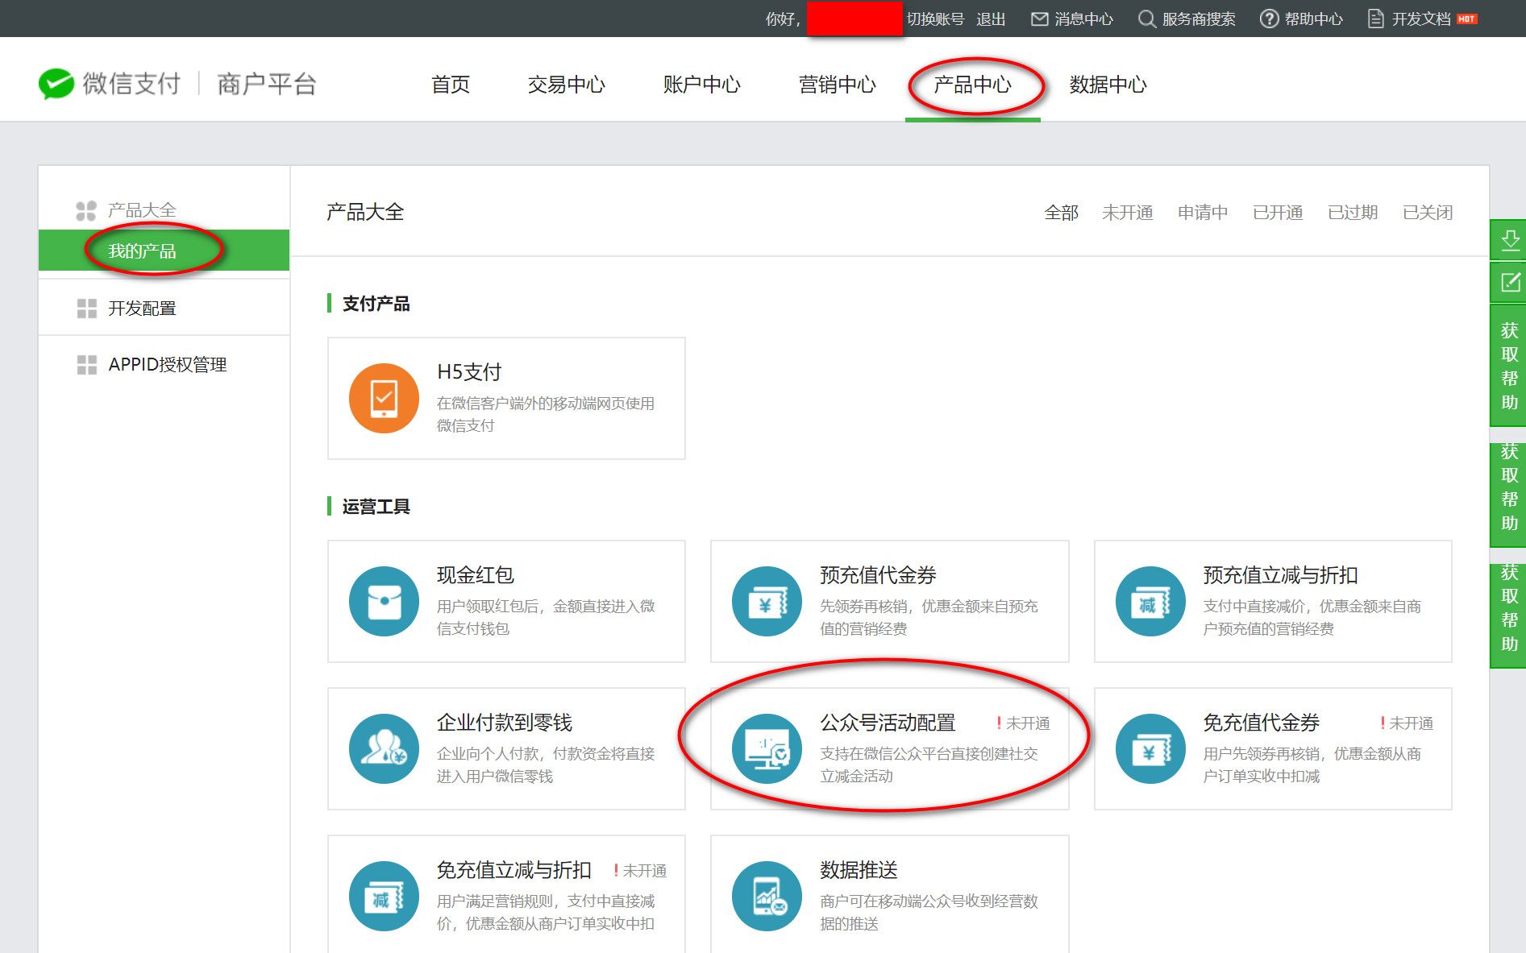Click the 免充值代金券 yen coupon icon

tap(1150, 748)
